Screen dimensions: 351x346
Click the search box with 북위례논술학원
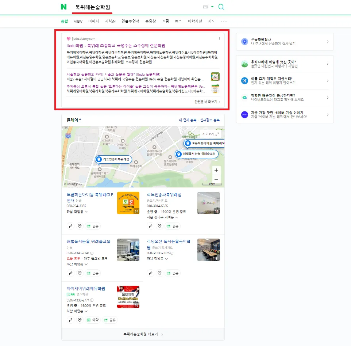point(93,7)
